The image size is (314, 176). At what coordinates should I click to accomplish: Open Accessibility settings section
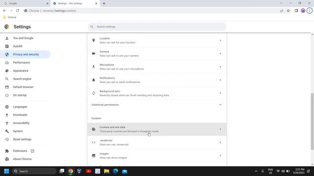tap(21, 123)
